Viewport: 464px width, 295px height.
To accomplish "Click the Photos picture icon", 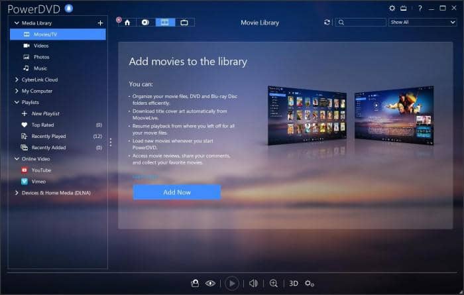I will 27,57.
